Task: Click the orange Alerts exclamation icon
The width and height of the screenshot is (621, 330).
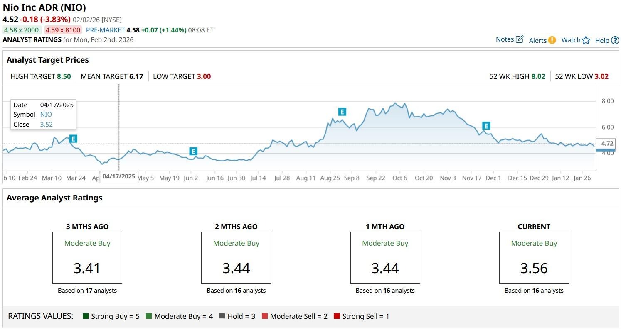Action: click(552, 40)
